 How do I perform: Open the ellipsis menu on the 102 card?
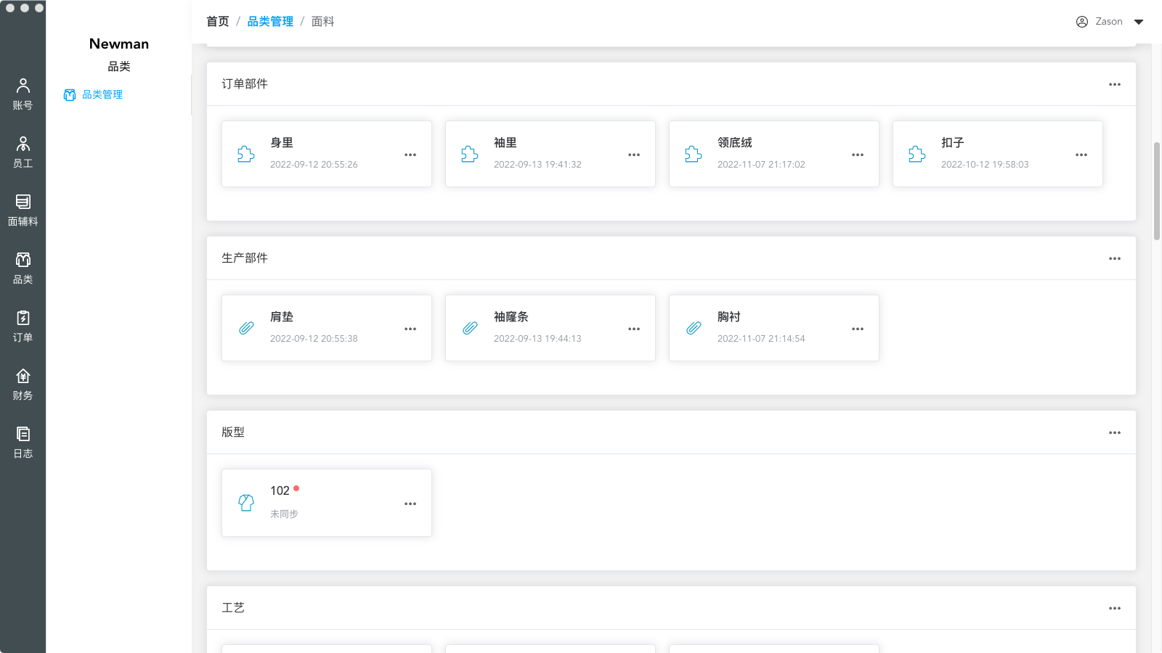pyautogui.click(x=410, y=504)
